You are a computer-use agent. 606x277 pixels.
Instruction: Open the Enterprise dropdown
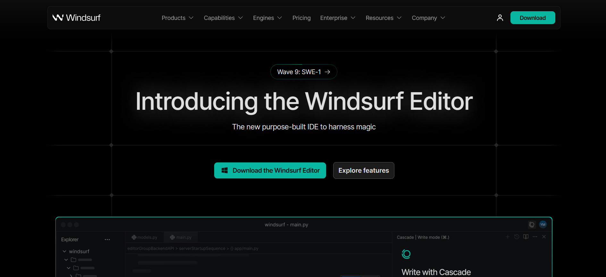pyautogui.click(x=338, y=18)
